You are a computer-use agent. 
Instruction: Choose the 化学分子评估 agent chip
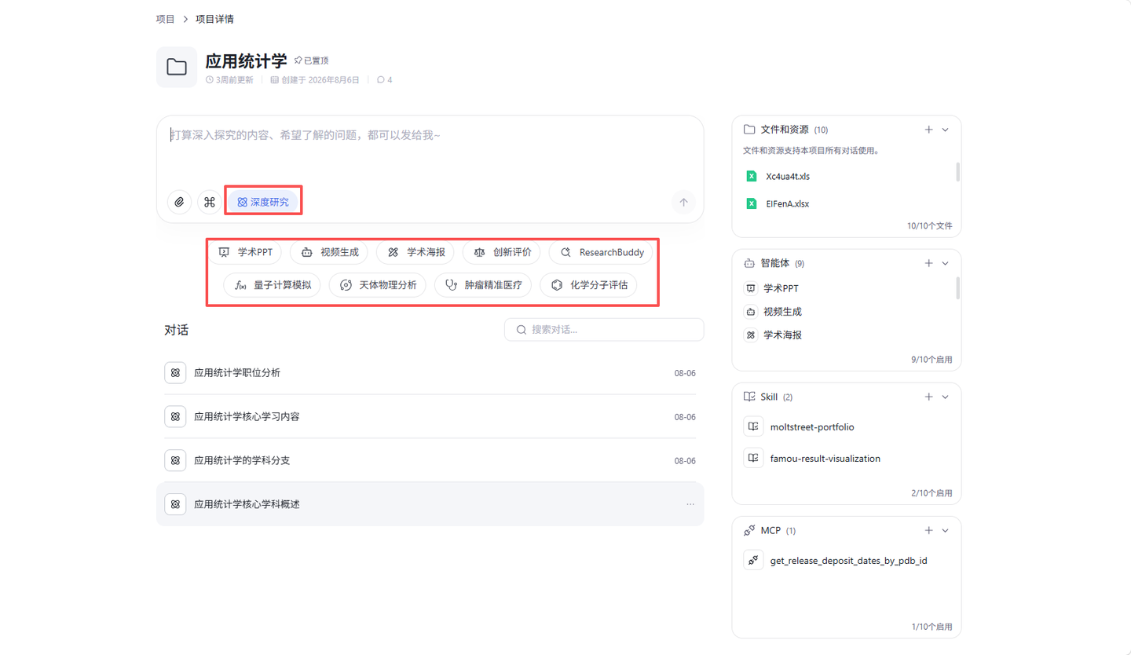pos(588,285)
